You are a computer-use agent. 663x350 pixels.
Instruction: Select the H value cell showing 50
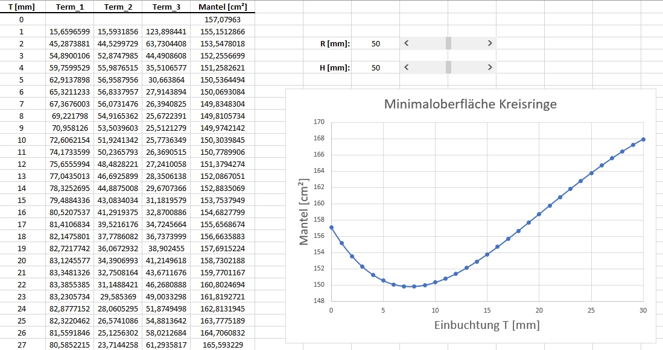375,67
